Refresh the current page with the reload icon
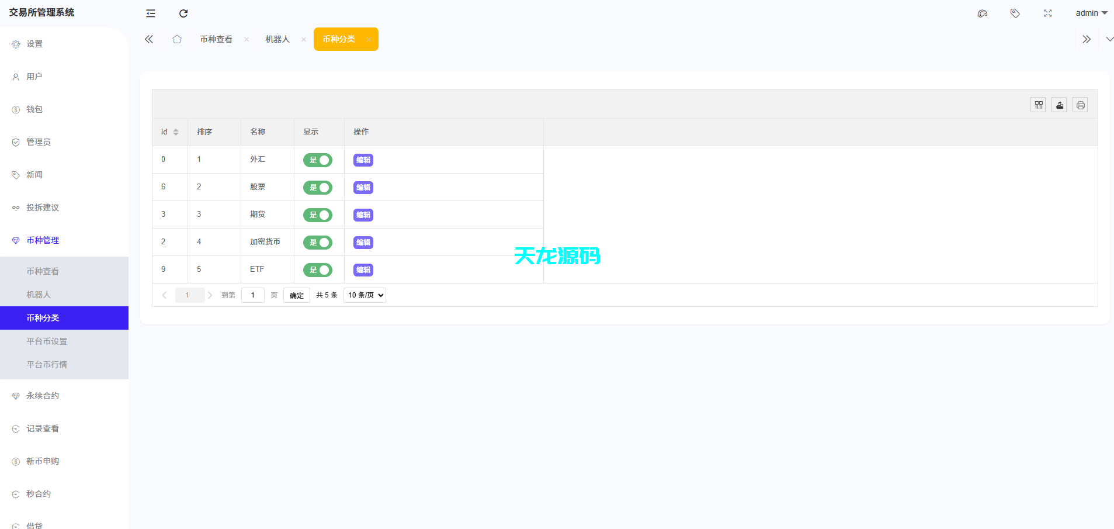 click(x=183, y=13)
